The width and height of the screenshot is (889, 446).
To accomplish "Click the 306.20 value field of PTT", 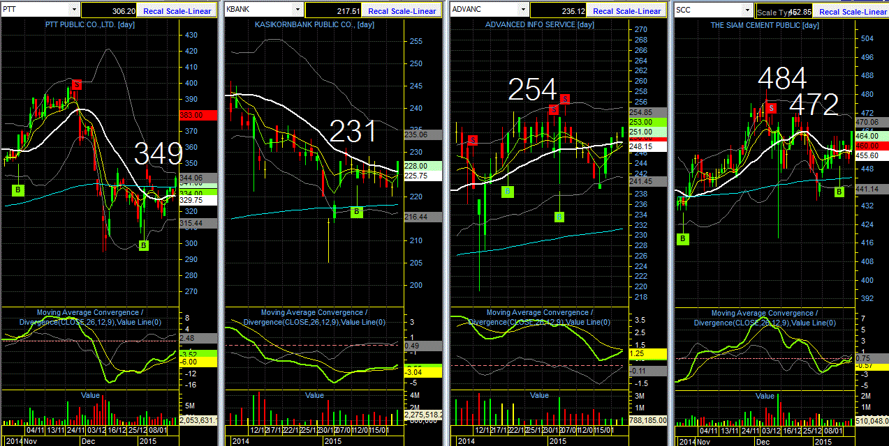I will tap(110, 11).
